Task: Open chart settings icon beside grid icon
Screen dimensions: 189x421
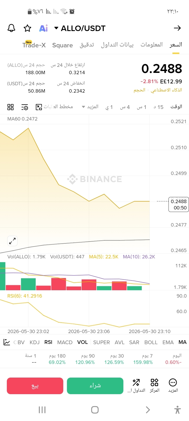Action: pyautogui.click(x=25, y=107)
